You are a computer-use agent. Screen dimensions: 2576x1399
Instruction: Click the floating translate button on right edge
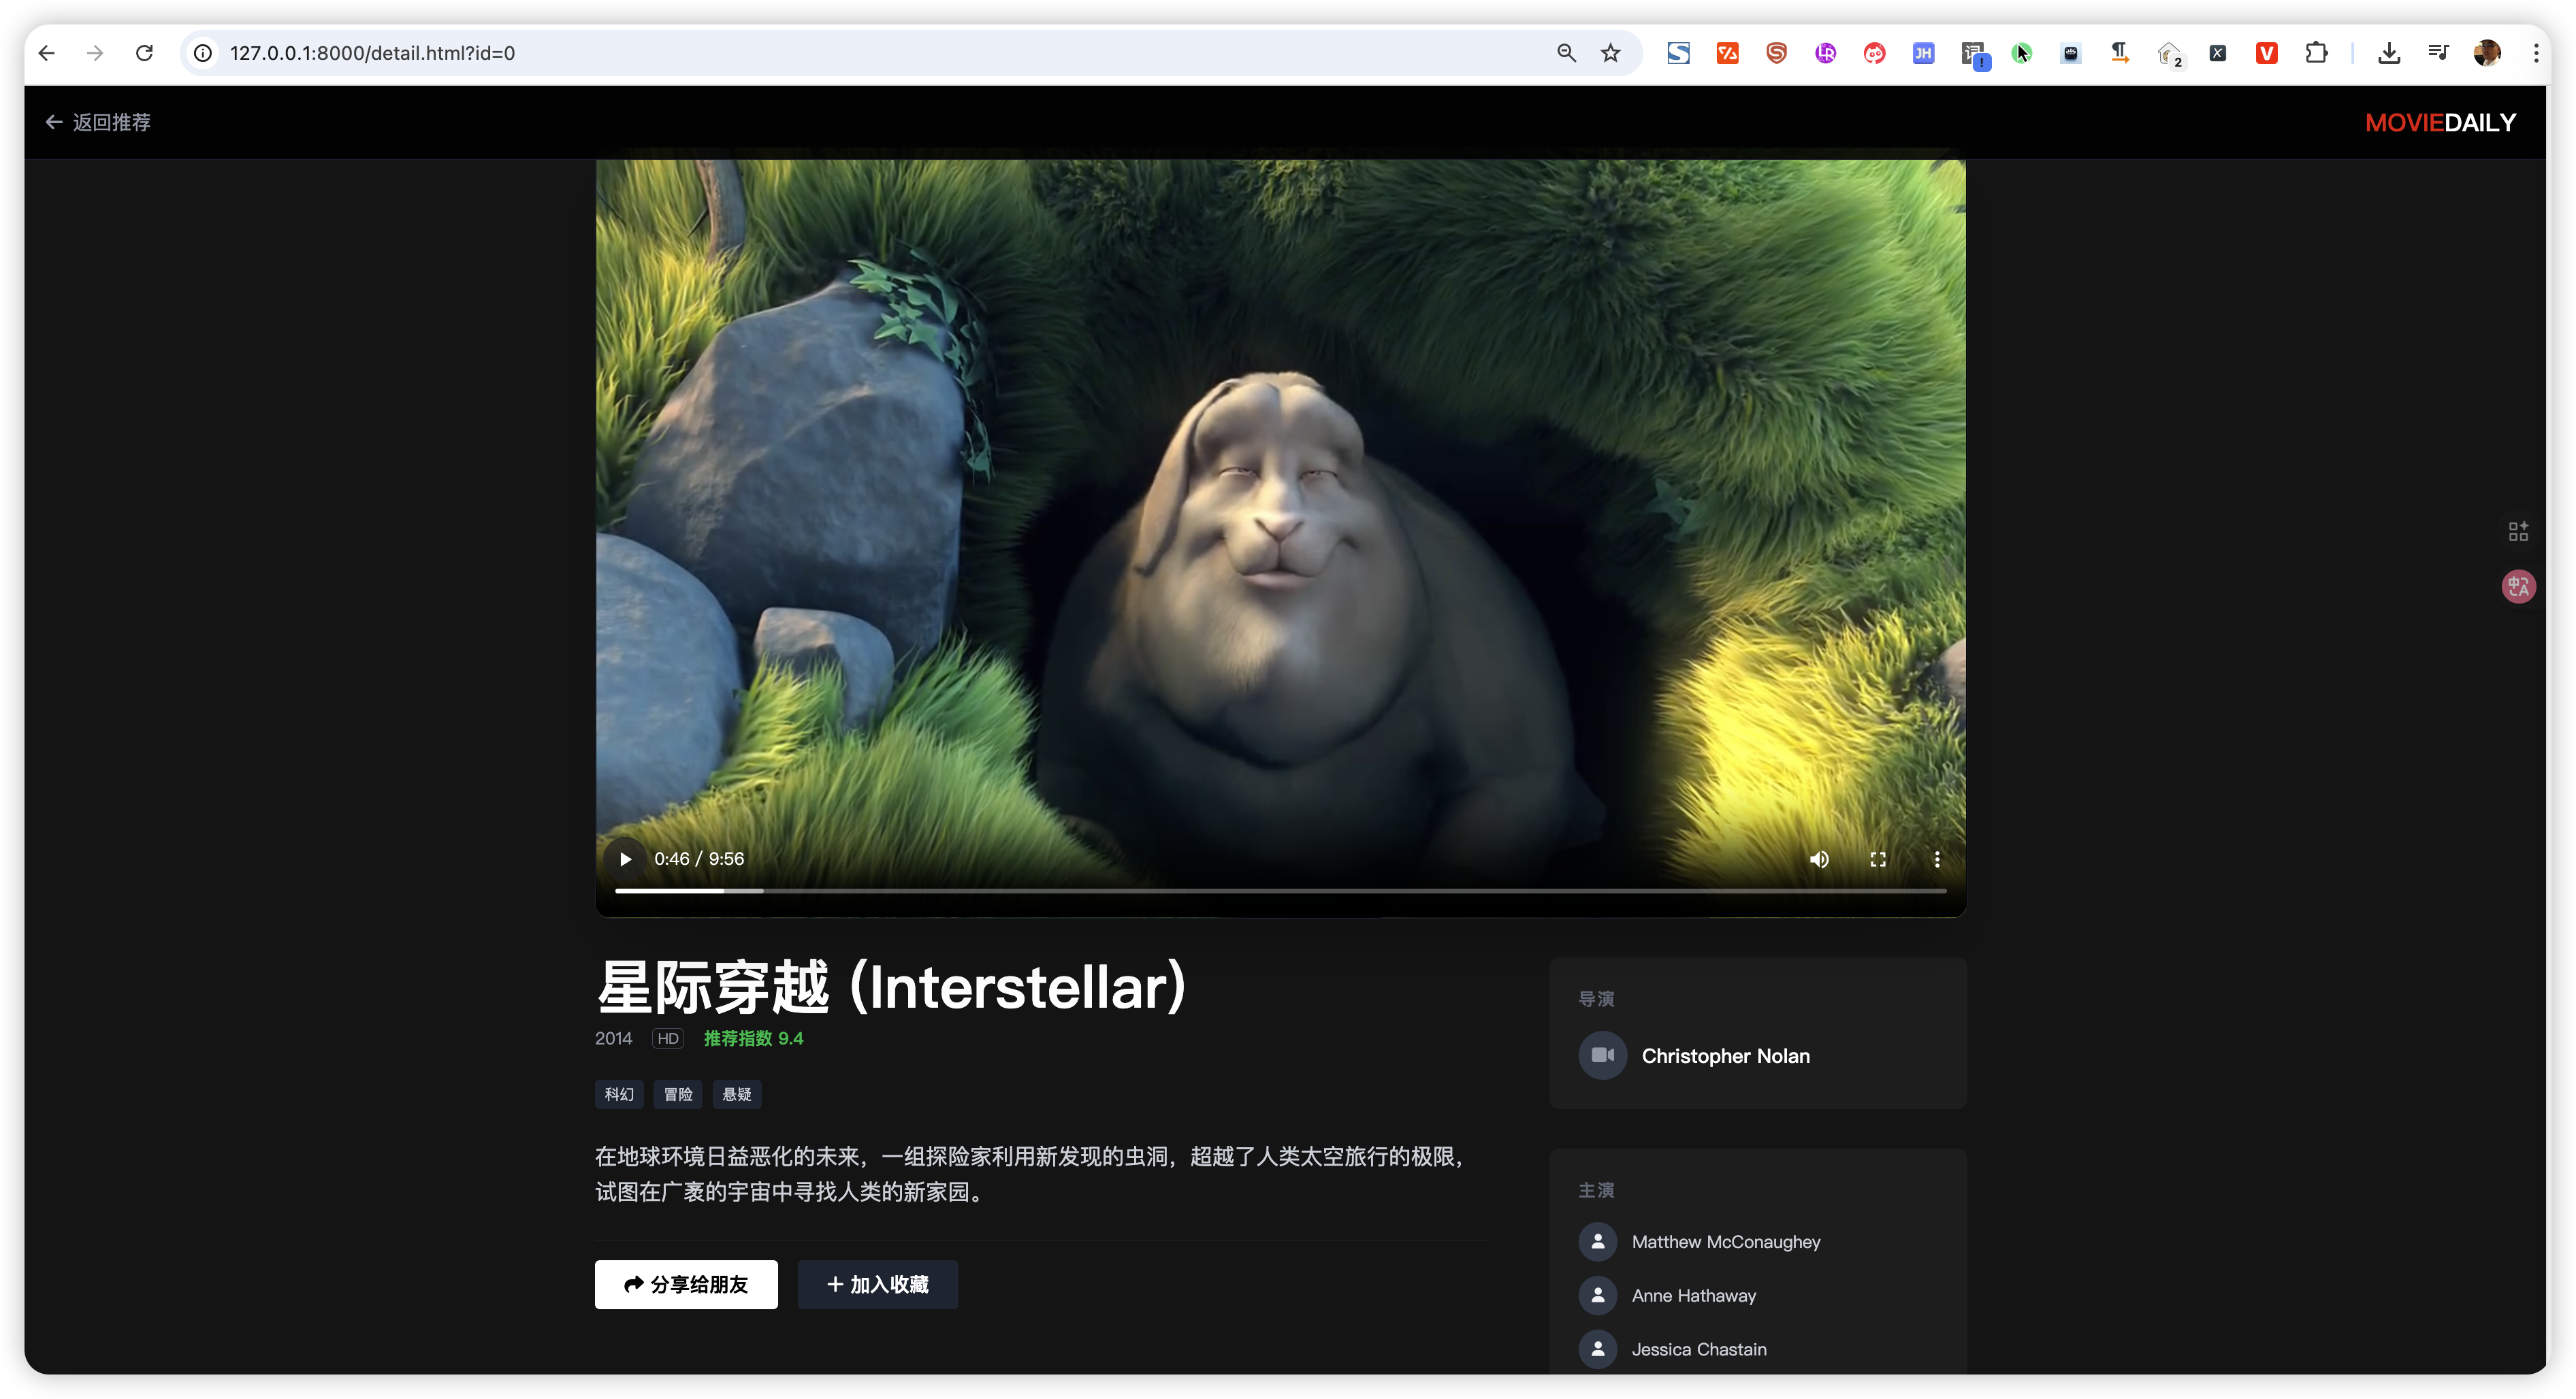(2518, 587)
